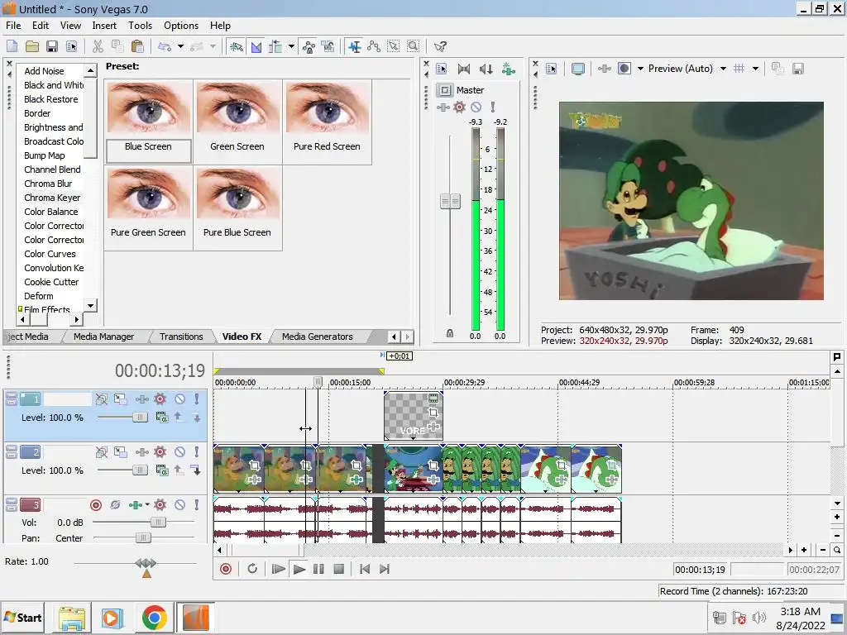This screenshot has width=847, height=635.
Task: Open the Tools menu
Action: click(x=140, y=26)
